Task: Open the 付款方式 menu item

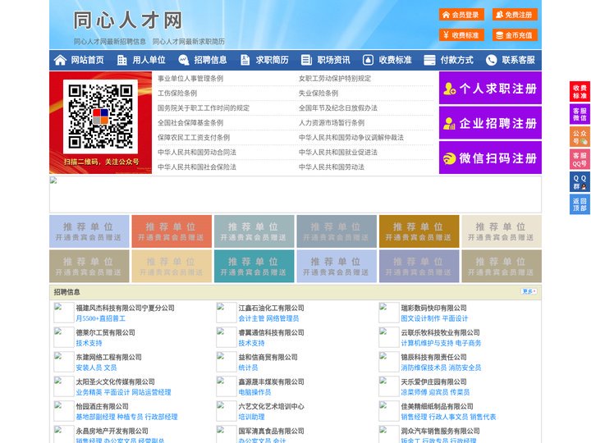Action: coord(457,60)
